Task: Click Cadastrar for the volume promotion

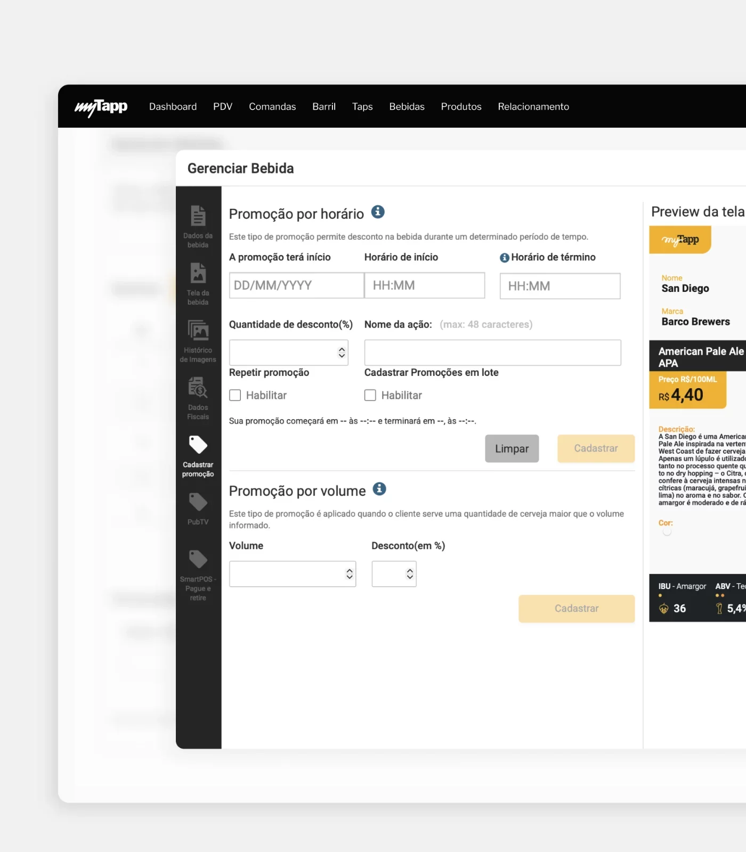Action: pyautogui.click(x=577, y=609)
